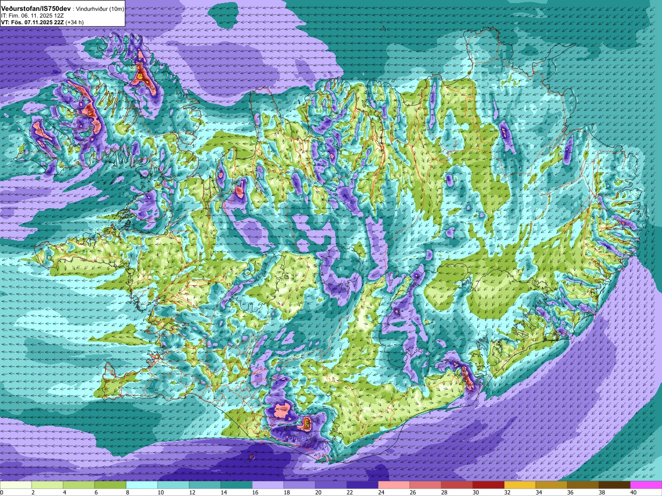Image resolution: width=662 pixels, height=496 pixels.
Task: Select the light cyan 8–10 legend swatch
Action: [142, 486]
